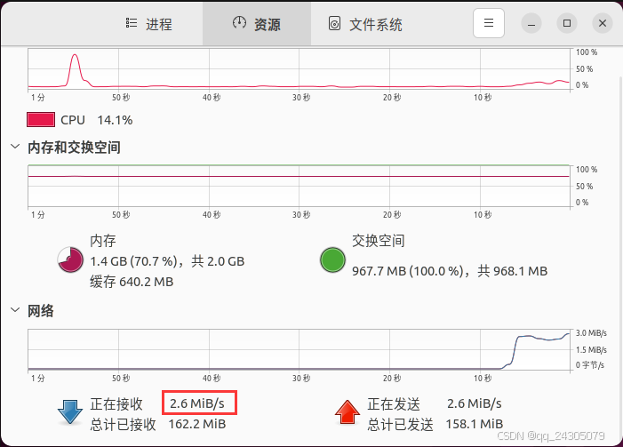This screenshot has height=447, width=623.
Task: Maximize the system monitor window
Action: point(567,23)
